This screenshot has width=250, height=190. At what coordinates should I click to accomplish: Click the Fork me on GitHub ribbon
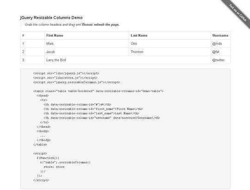[237, 13]
